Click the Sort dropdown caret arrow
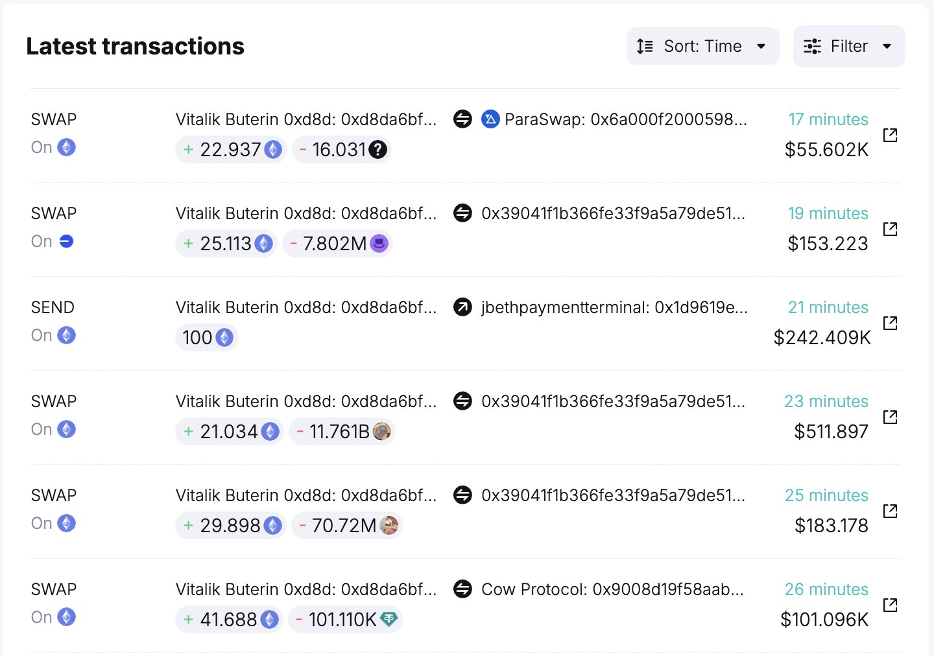Image resolution: width=934 pixels, height=656 pixels. pos(761,46)
